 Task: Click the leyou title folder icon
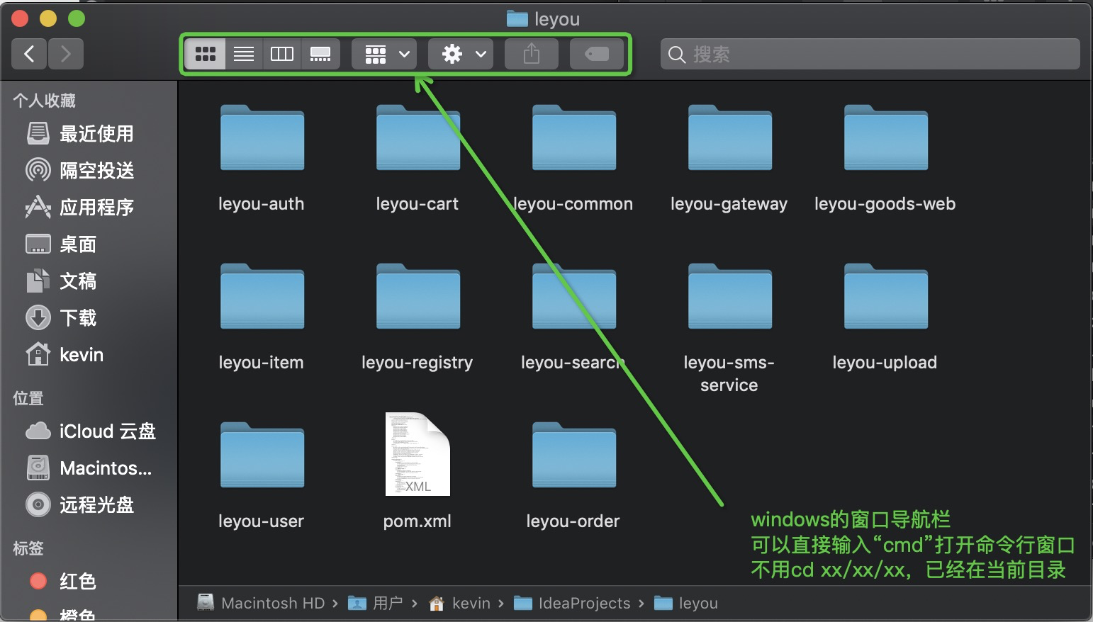coord(517,19)
